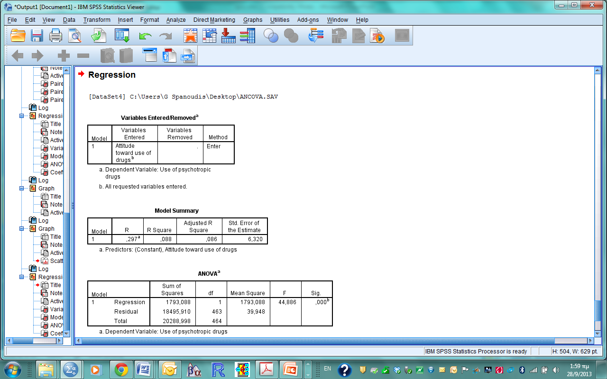
Task: Click the 'Variables Entered/Removed' table title
Action: (x=159, y=117)
